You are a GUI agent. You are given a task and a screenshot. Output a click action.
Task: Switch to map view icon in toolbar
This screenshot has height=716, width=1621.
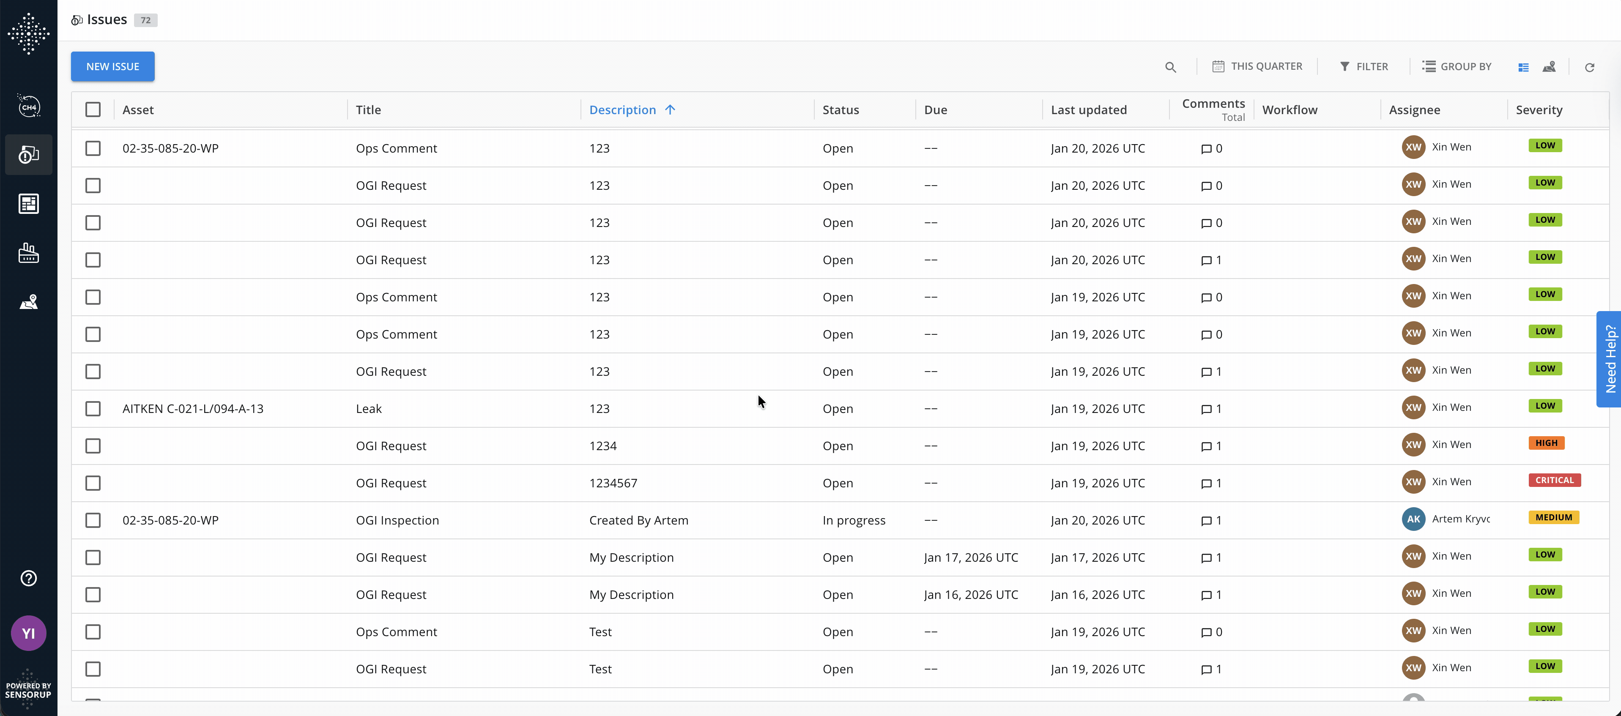(x=1549, y=67)
